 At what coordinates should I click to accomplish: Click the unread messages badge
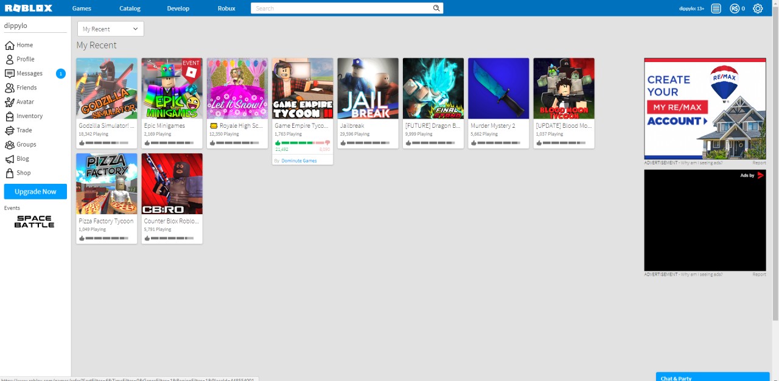pyautogui.click(x=61, y=74)
